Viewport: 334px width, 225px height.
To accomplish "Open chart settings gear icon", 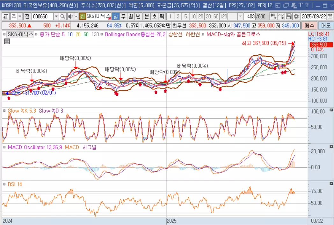I will pos(296,16).
